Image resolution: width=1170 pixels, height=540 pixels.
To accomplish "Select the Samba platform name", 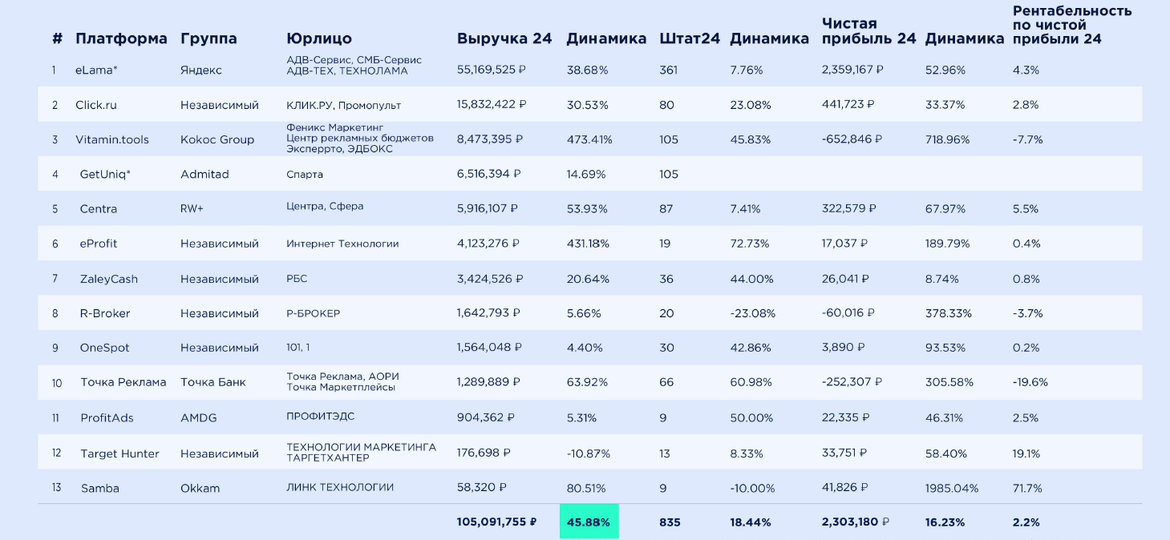I will point(100,488).
